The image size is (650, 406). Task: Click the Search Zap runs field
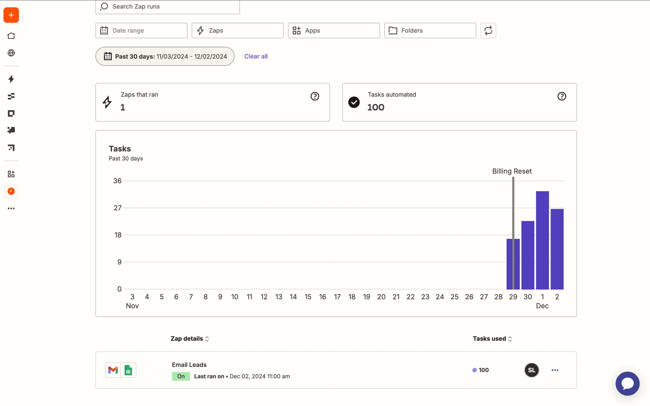168,7
